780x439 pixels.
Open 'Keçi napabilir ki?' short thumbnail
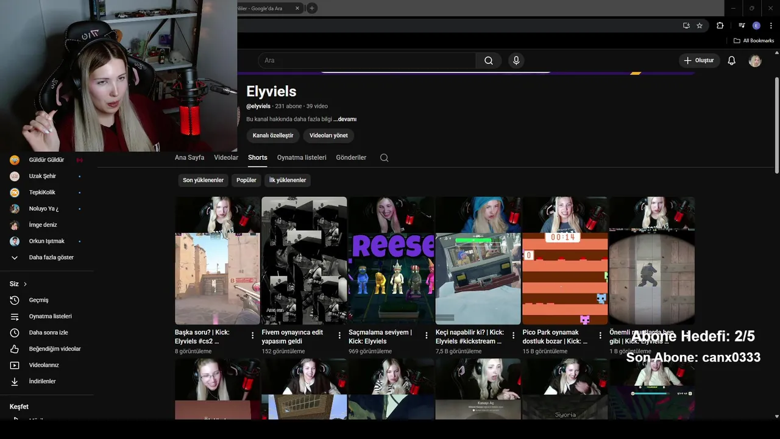tap(478, 260)
